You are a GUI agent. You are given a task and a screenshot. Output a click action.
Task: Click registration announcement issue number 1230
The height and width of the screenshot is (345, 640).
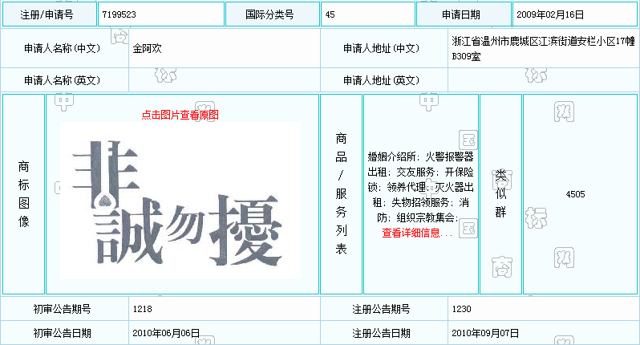click(x=462, y=309)
